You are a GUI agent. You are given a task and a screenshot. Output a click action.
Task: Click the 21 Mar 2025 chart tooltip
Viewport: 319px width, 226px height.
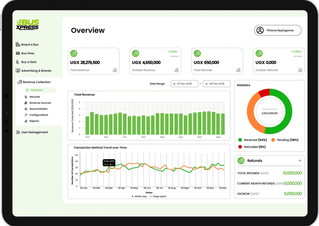tap(109, 162)
